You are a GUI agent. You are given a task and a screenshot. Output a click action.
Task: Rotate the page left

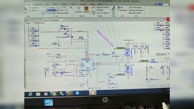62,10
